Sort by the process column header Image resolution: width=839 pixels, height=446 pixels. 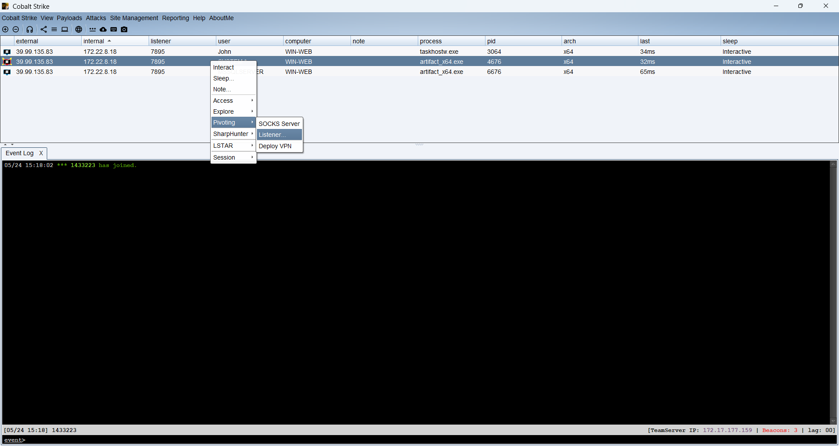[451, 41]
